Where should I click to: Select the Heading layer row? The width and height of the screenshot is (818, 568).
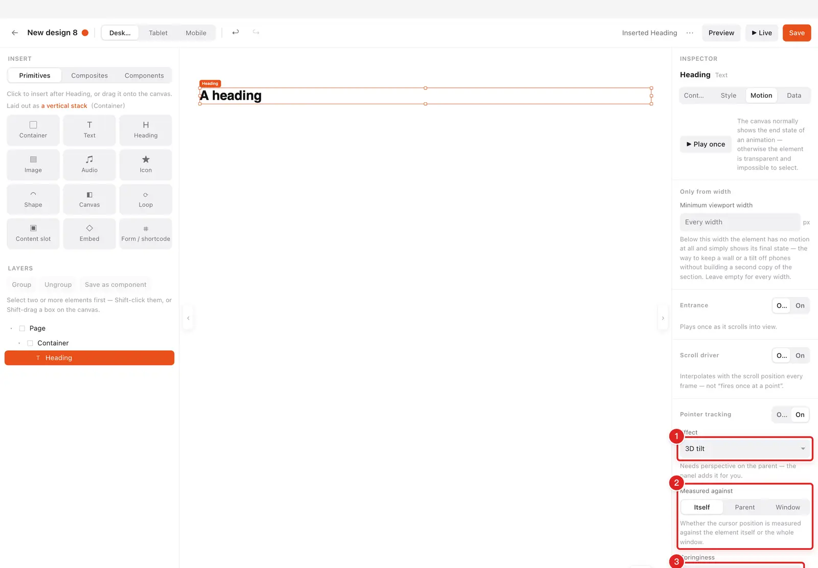coord(89,358)
